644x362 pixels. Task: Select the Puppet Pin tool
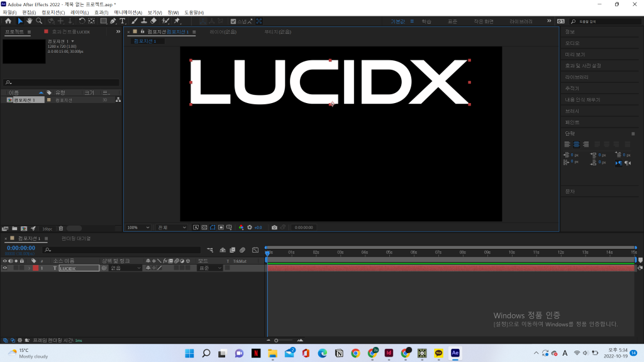[177, 21]
